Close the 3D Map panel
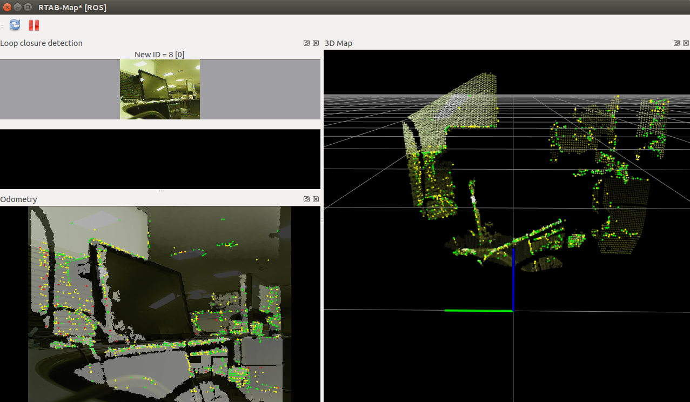This screenshot has width=690, height=402. pyautogui.click(x=685, y=43)
